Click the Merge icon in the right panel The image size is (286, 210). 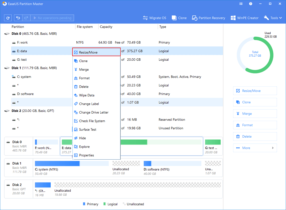coord(238,114)
